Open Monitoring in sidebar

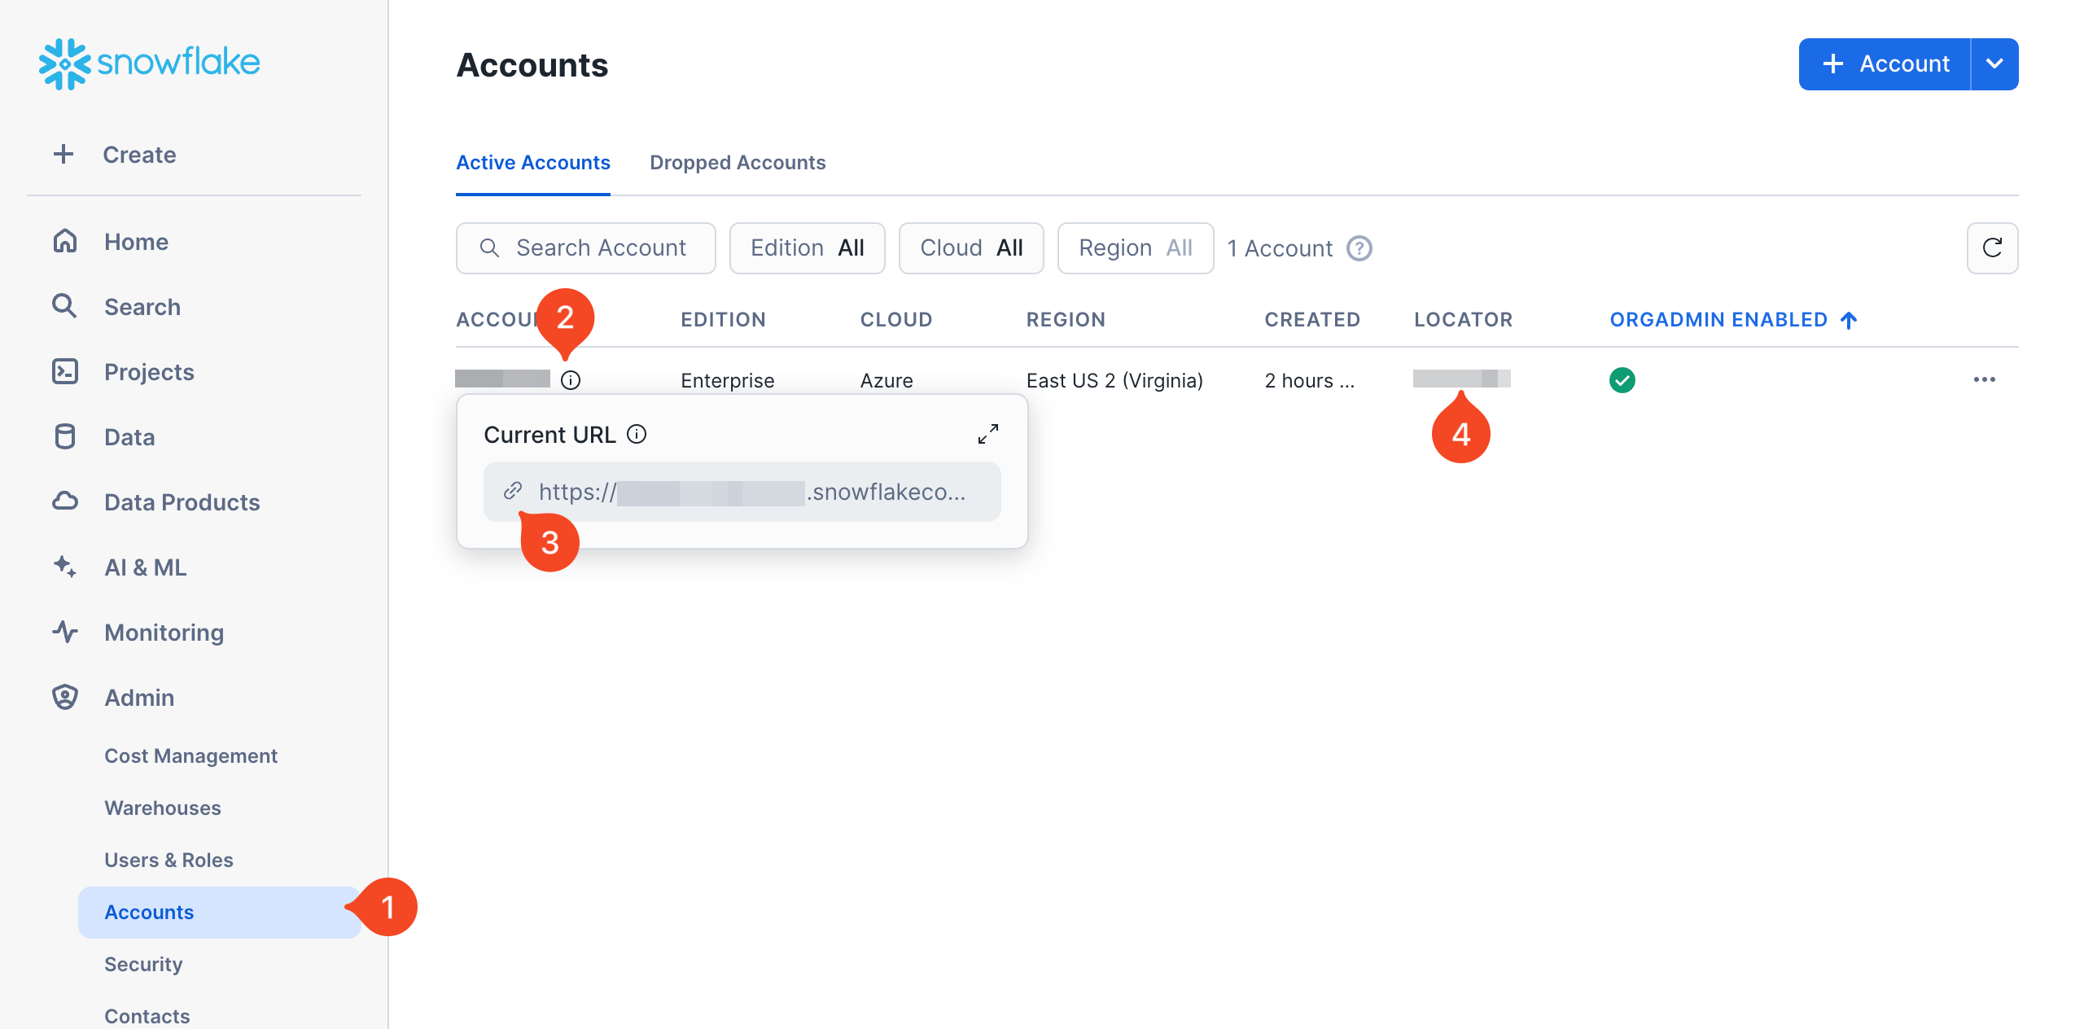pos(164,633)
